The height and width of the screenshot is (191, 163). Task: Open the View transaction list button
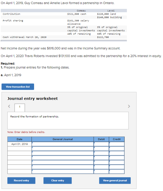tap(18, 87)
